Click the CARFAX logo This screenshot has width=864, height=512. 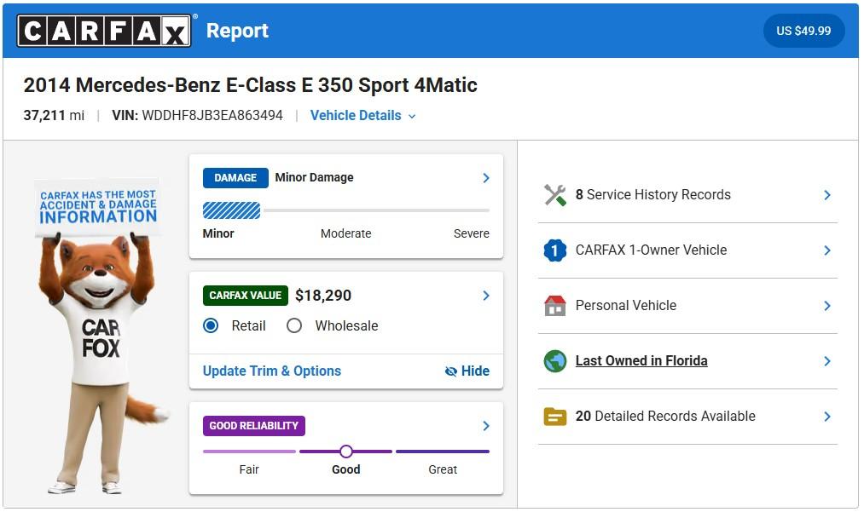pyautogui.click(x=104, y=31)
